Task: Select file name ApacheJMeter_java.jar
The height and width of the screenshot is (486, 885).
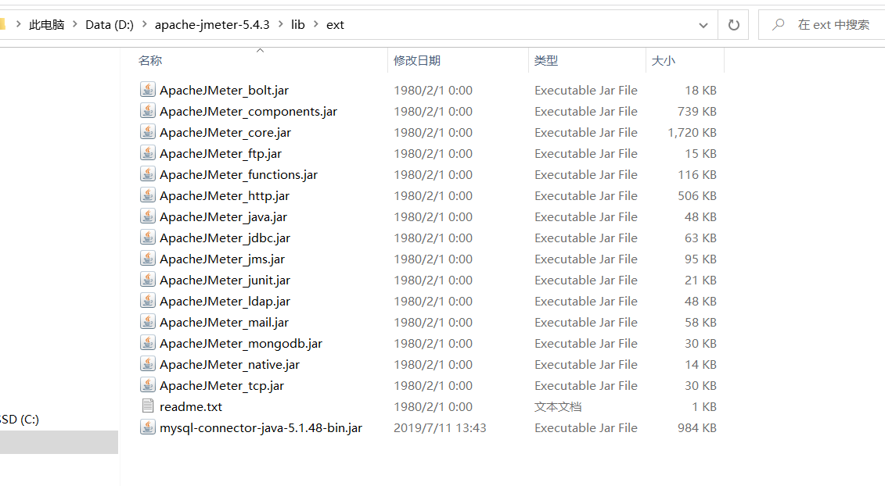Action: coord(224,216)
